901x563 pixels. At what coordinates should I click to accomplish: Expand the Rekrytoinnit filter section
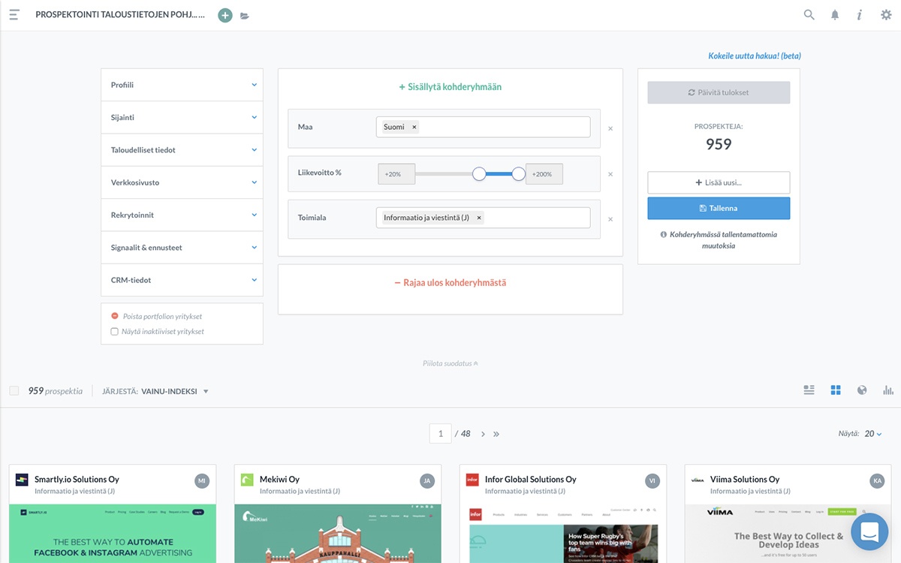pos(182,215)
